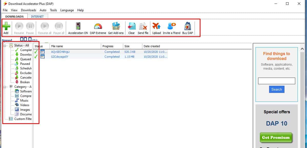Open the Downloads menu

29,10
